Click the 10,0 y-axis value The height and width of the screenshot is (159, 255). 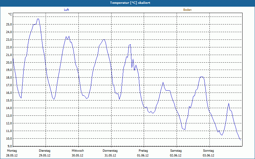click(9, 139)
